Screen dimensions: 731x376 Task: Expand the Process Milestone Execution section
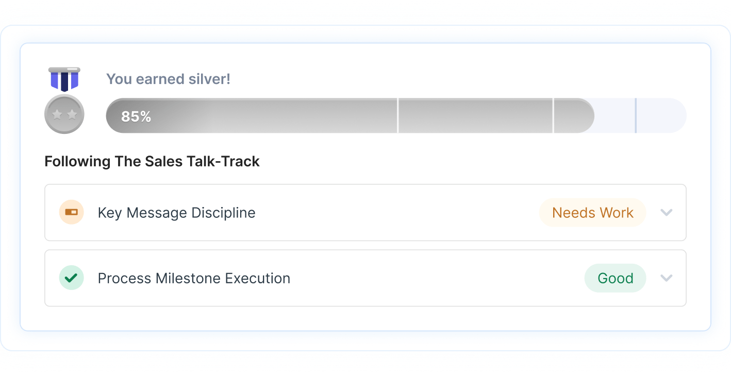(x=667, y=278)
